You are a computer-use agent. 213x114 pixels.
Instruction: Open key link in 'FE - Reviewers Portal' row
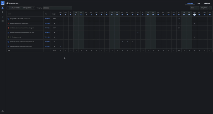click(x=47, y=37)
